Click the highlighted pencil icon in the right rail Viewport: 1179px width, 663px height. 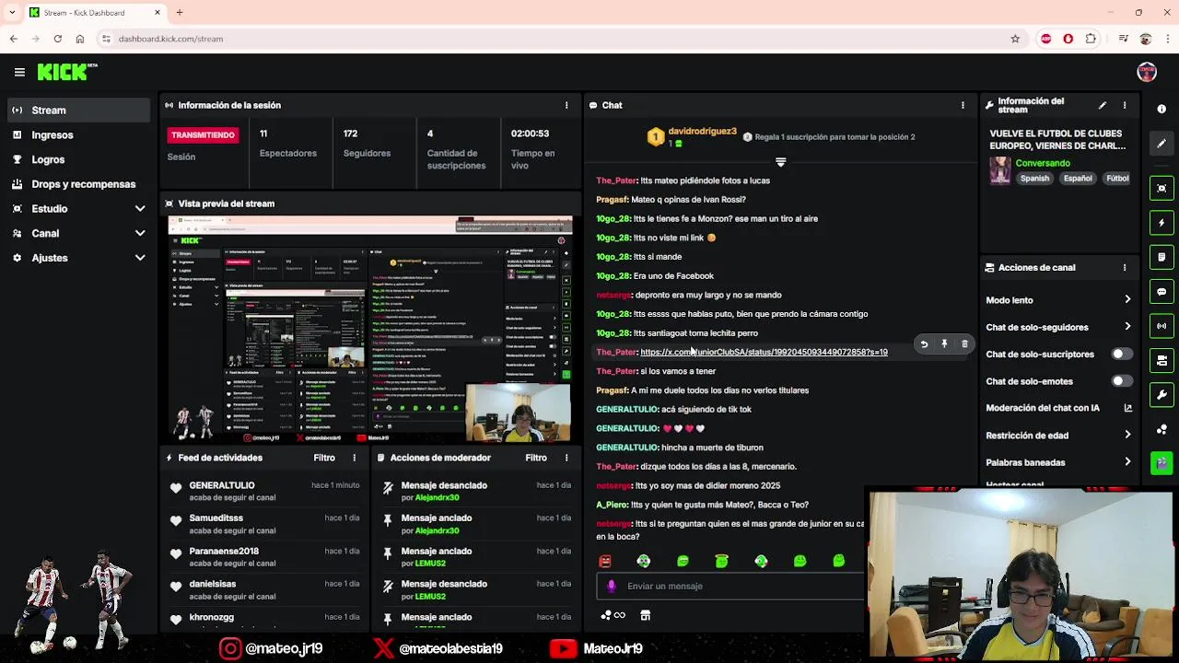coord(1161,144)
